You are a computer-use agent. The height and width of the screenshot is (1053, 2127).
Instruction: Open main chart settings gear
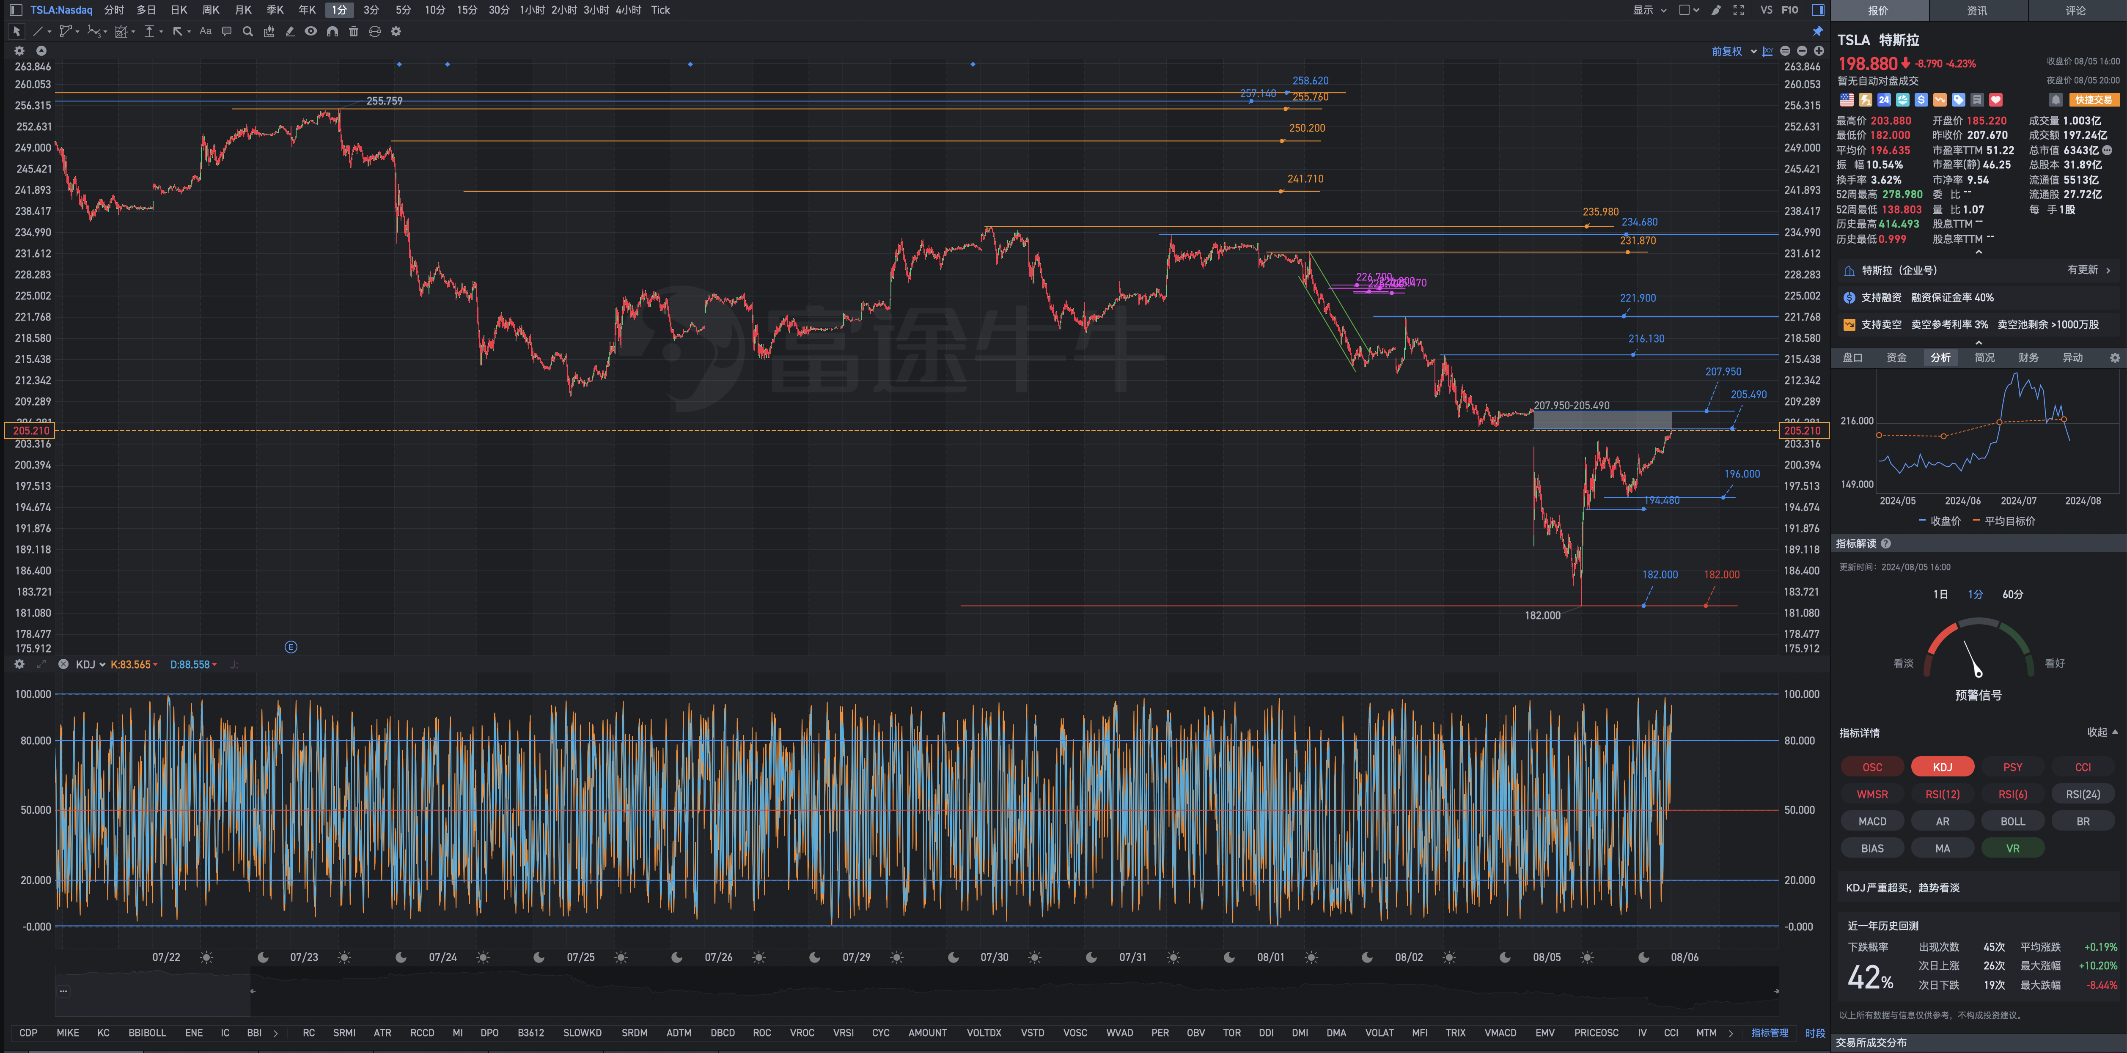(x=20, y=51)
